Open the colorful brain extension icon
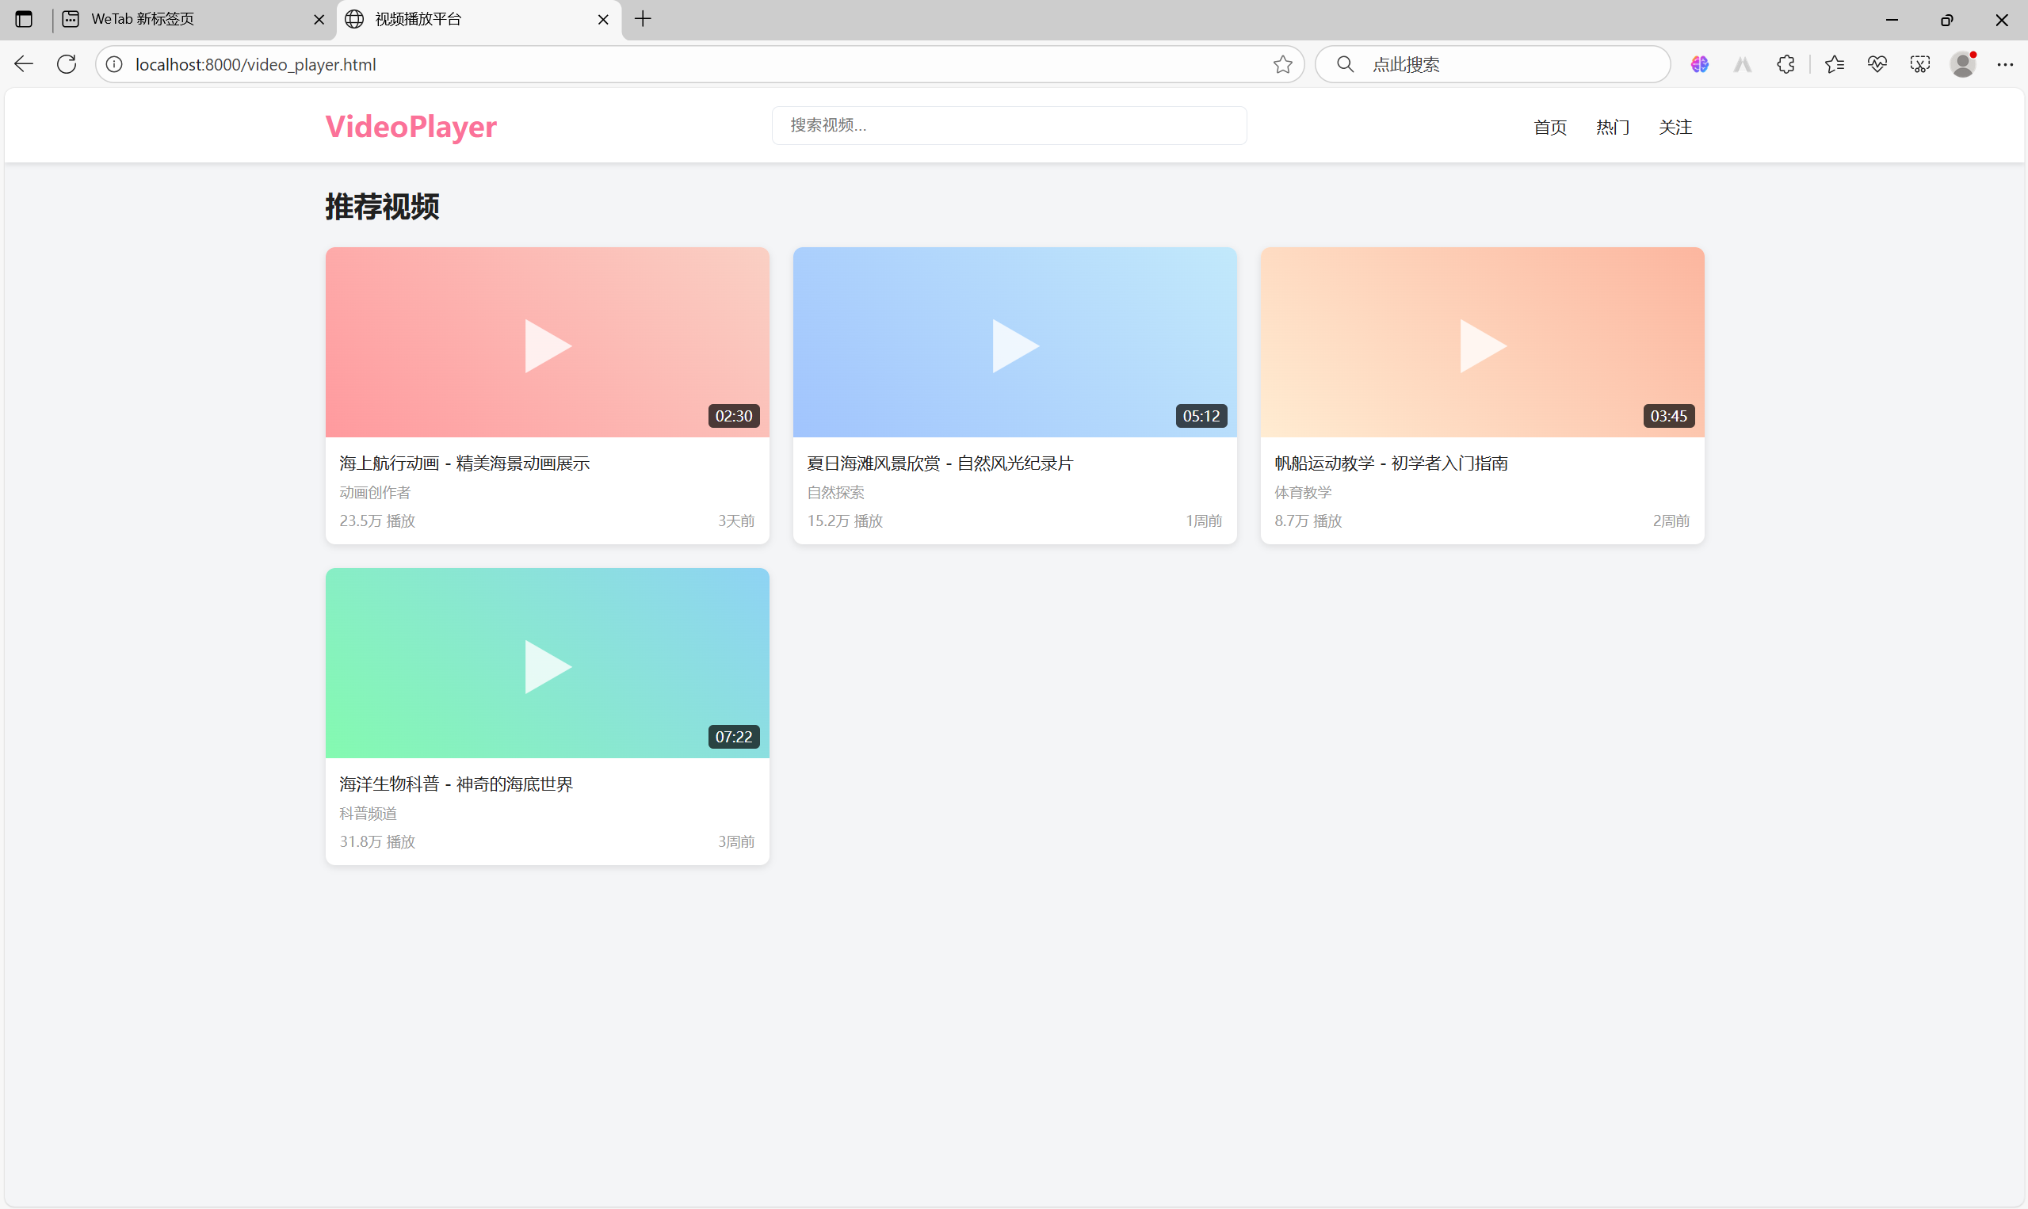 click(1699, 64)
